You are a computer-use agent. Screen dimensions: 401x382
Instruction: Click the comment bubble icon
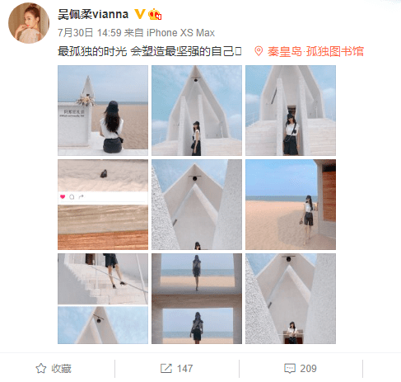pyautogui.click(x=290, y=369)
